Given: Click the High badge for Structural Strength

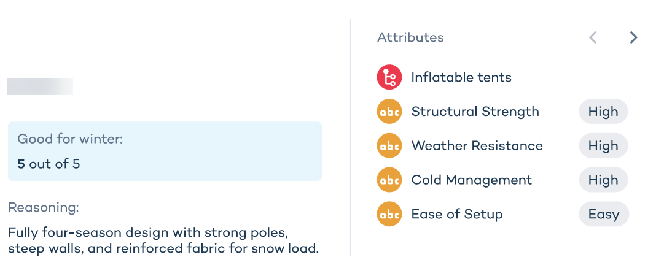Looking at the screenshot, I should click(x=603, y=112).
